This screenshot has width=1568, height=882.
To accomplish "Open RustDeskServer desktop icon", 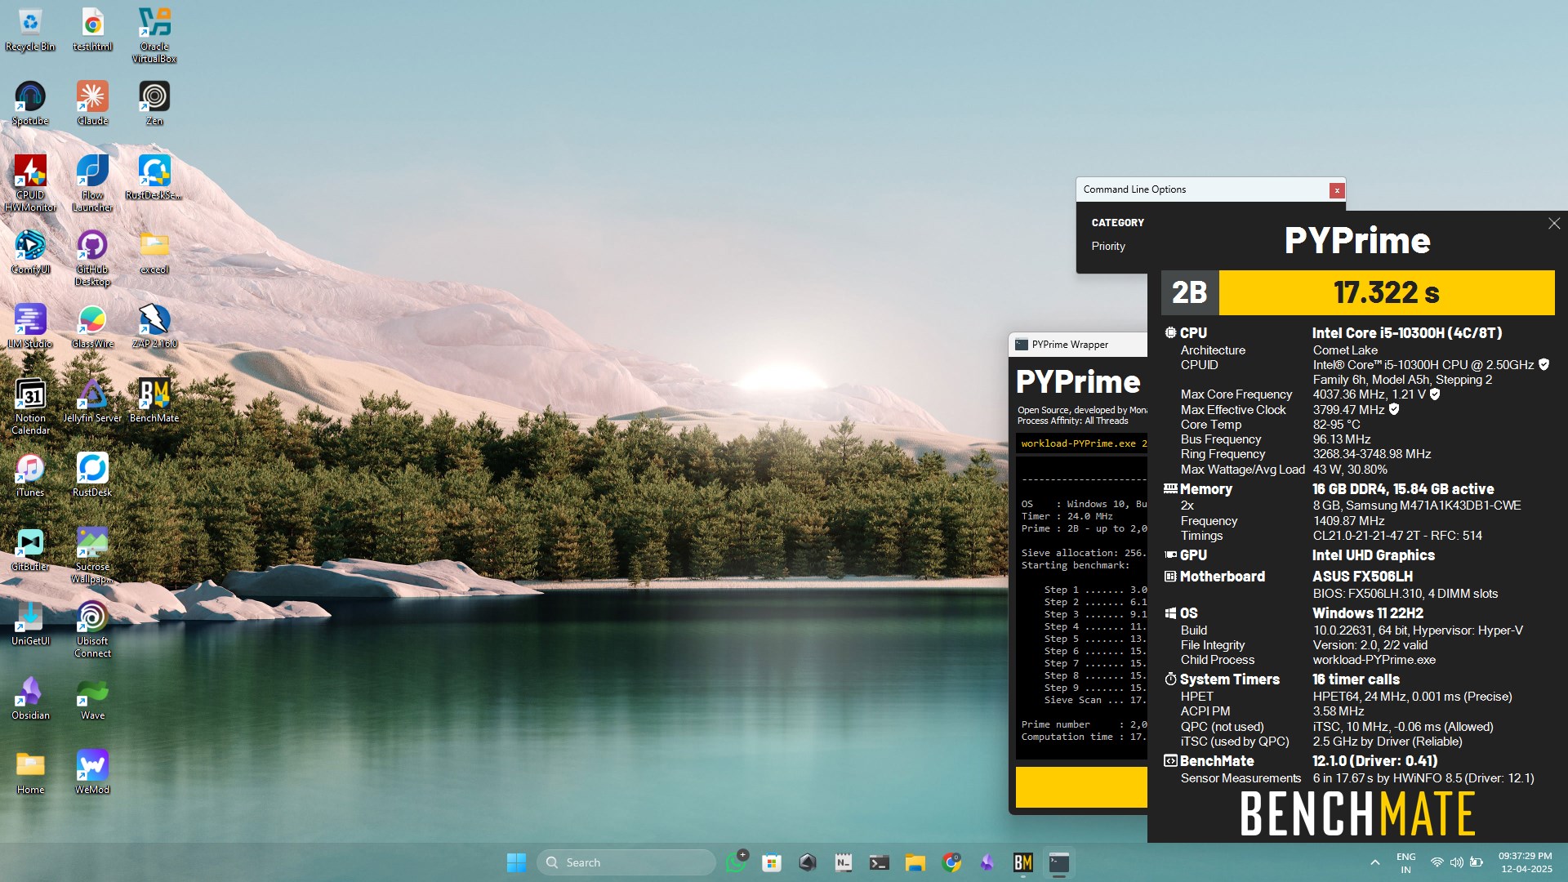I will point(154,178).
